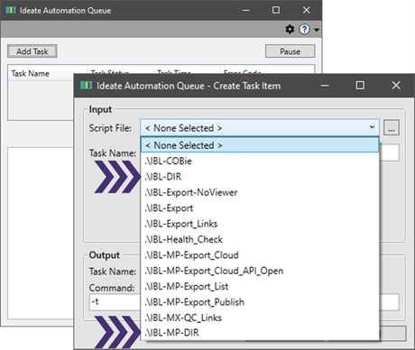Select .\IBL-Export script

point(260,207)
